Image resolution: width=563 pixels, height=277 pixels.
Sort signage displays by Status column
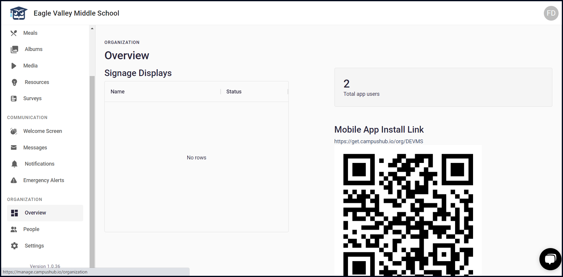234,92
